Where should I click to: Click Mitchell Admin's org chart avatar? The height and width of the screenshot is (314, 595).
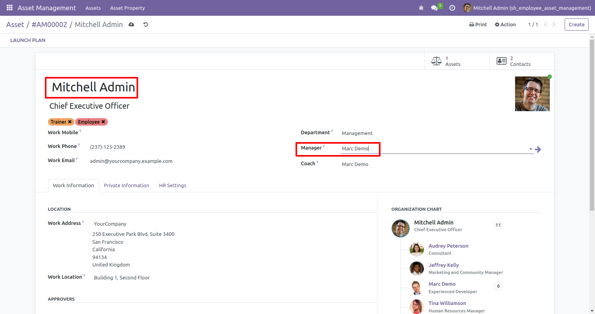click(x=401, y=228)
